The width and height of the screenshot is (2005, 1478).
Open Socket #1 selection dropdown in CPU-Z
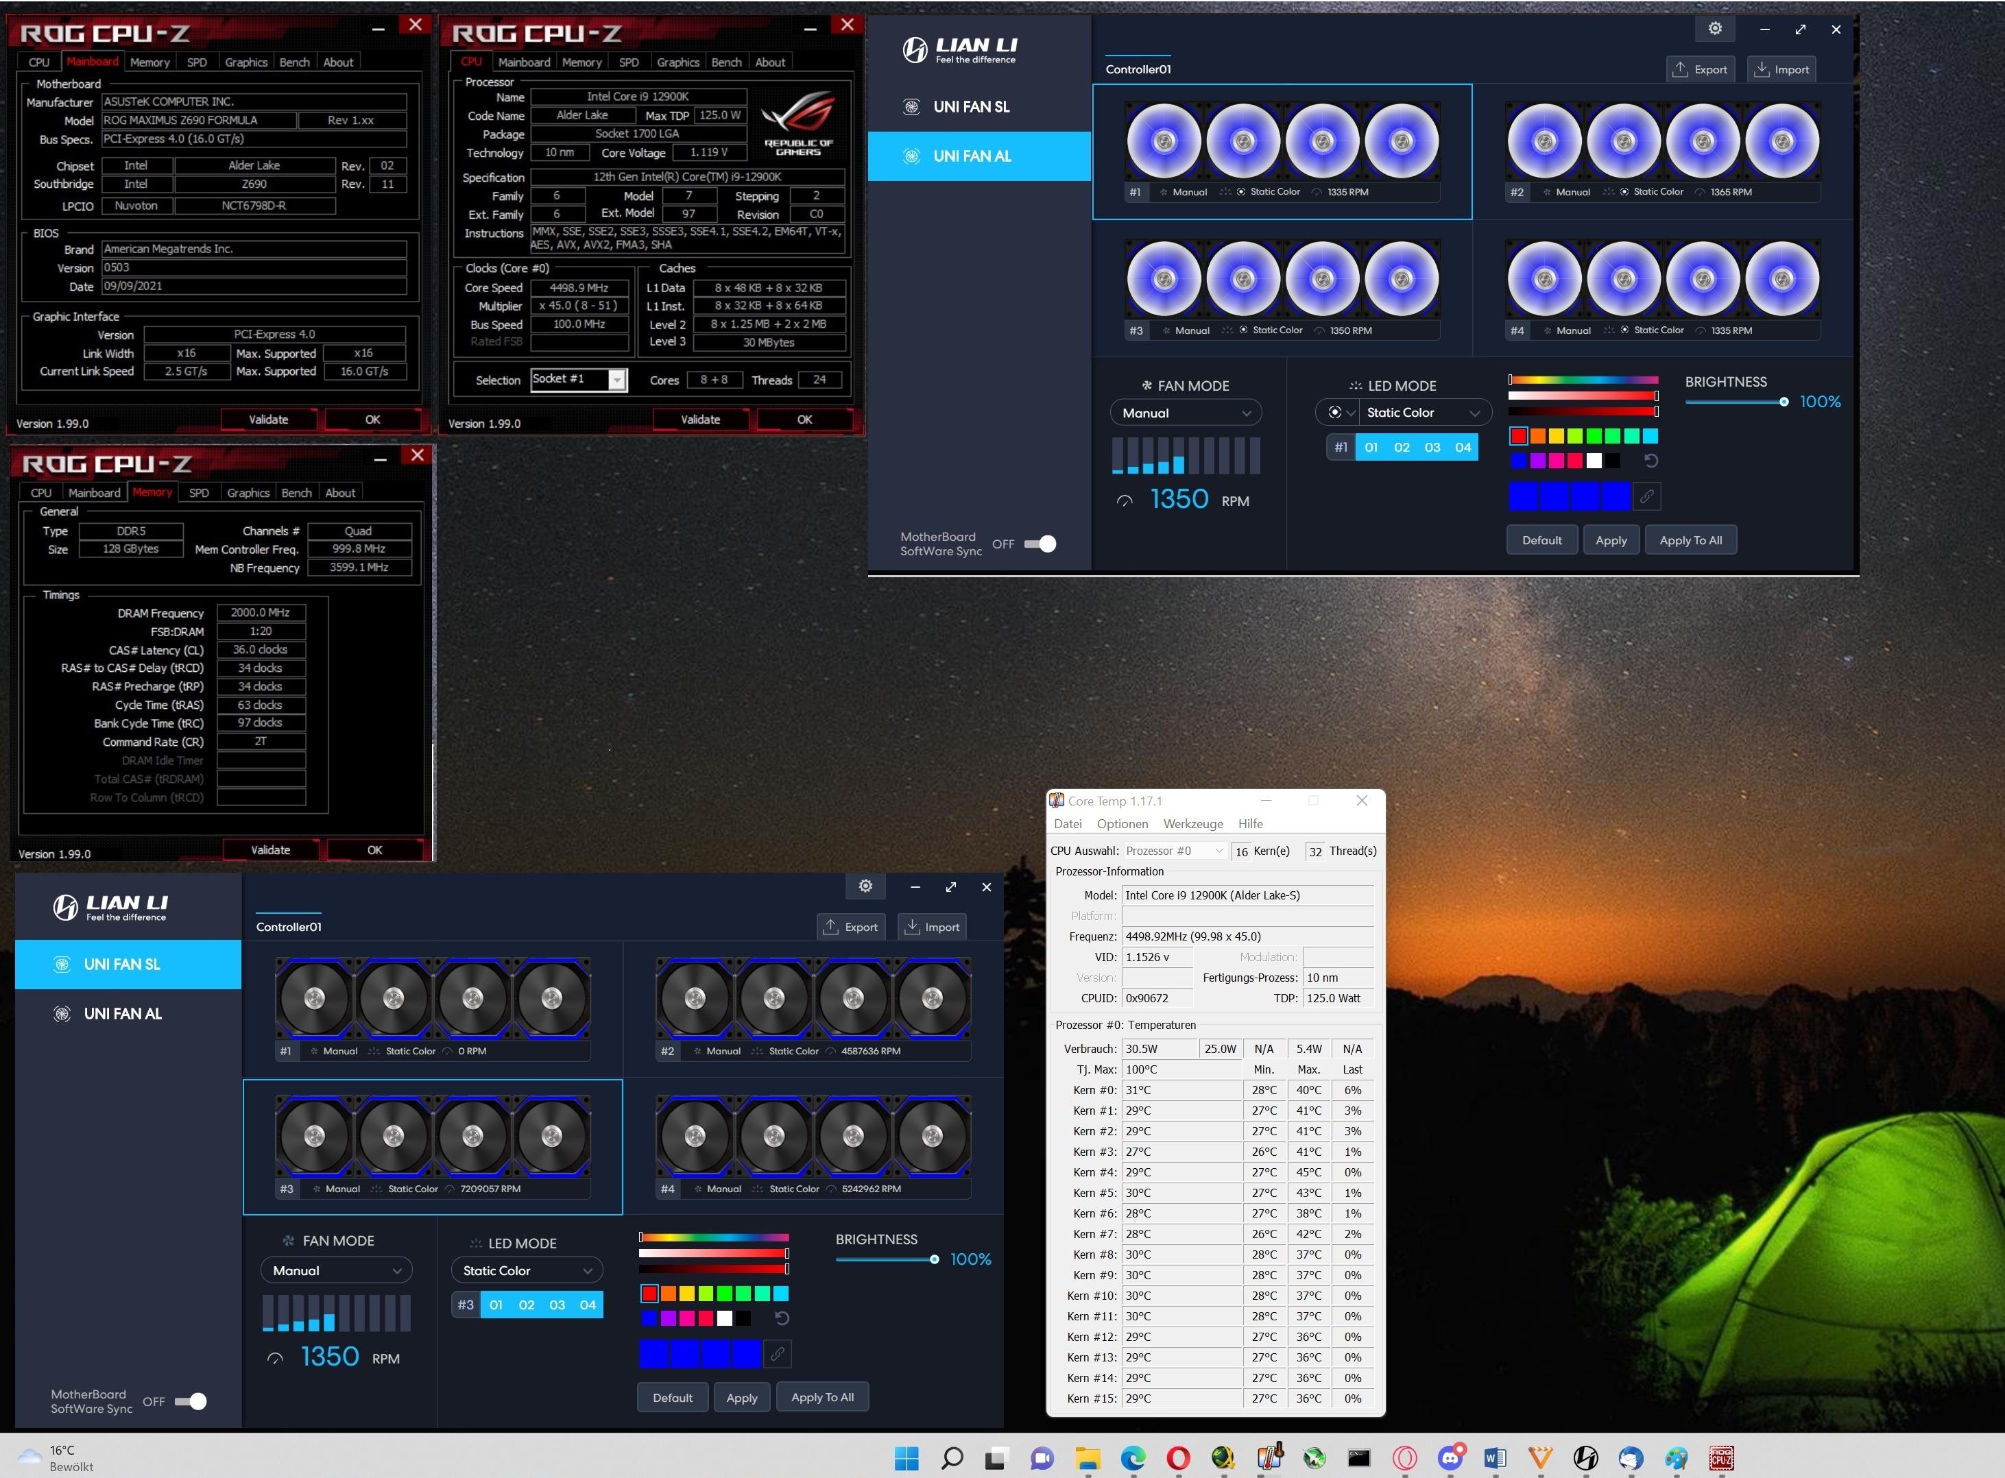point(579,379)
